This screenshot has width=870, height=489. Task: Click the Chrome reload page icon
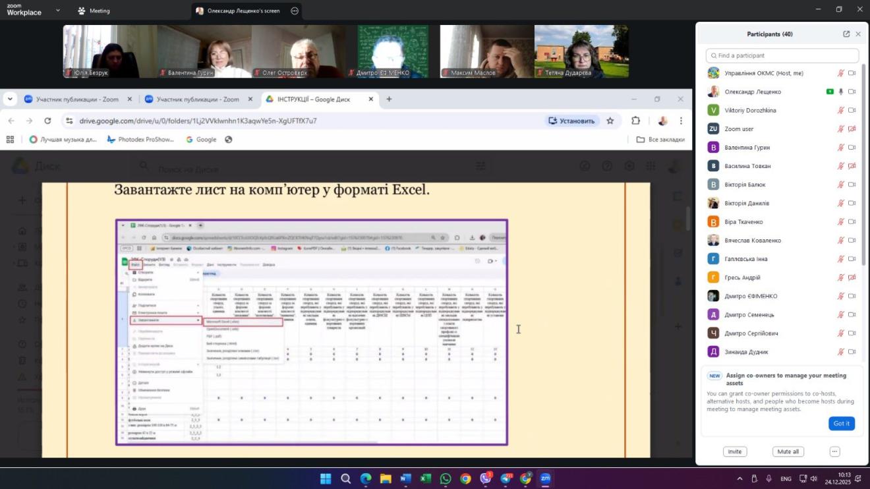(x=47, y=121)
